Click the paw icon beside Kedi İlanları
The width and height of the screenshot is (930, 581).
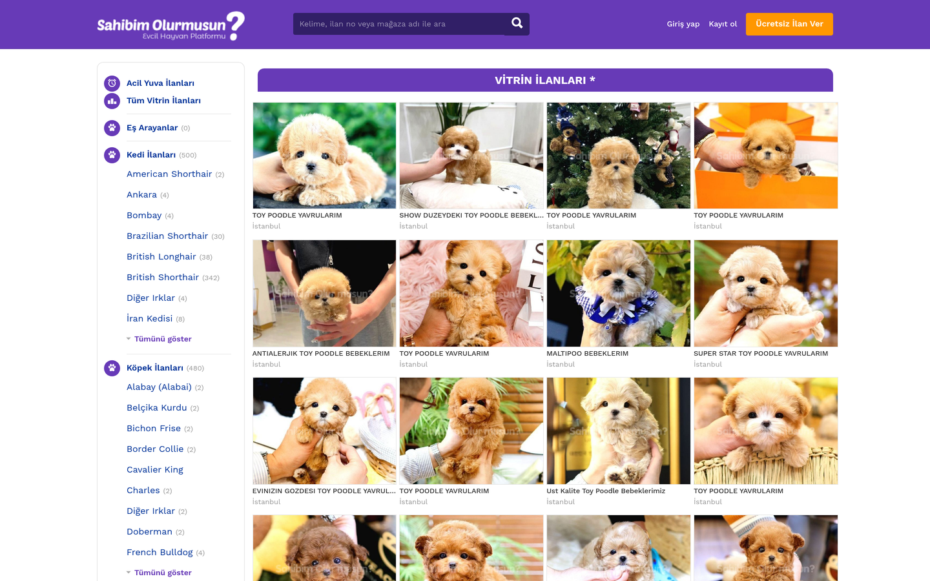pos(112,155)
